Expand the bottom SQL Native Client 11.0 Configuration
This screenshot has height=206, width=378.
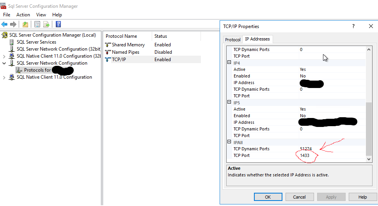[4, 77]
